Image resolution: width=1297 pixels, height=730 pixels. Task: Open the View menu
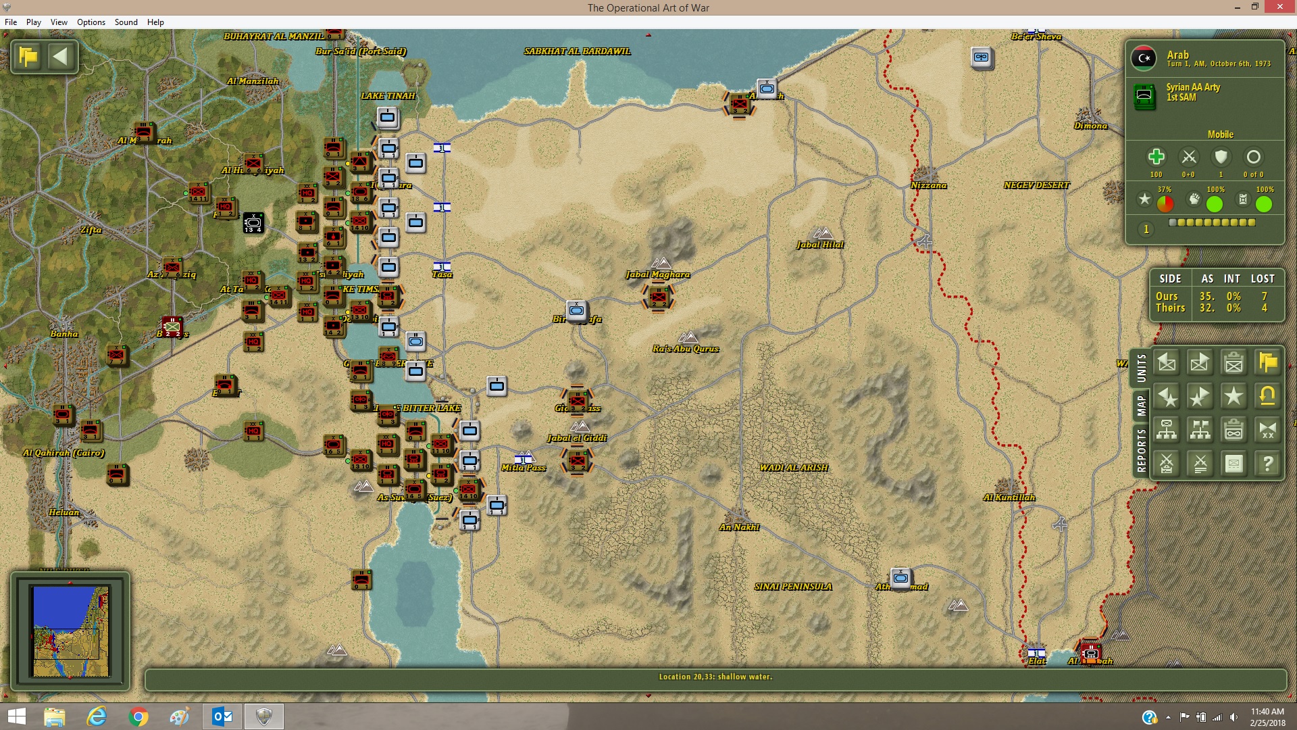tap(59, 22)
